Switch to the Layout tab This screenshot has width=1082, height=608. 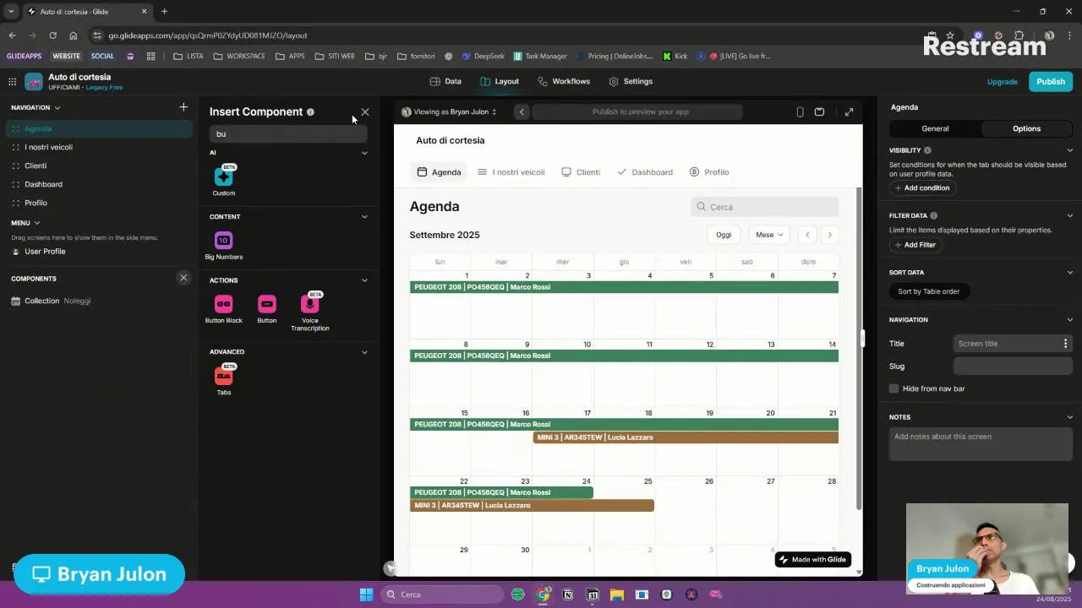(499, 81)
